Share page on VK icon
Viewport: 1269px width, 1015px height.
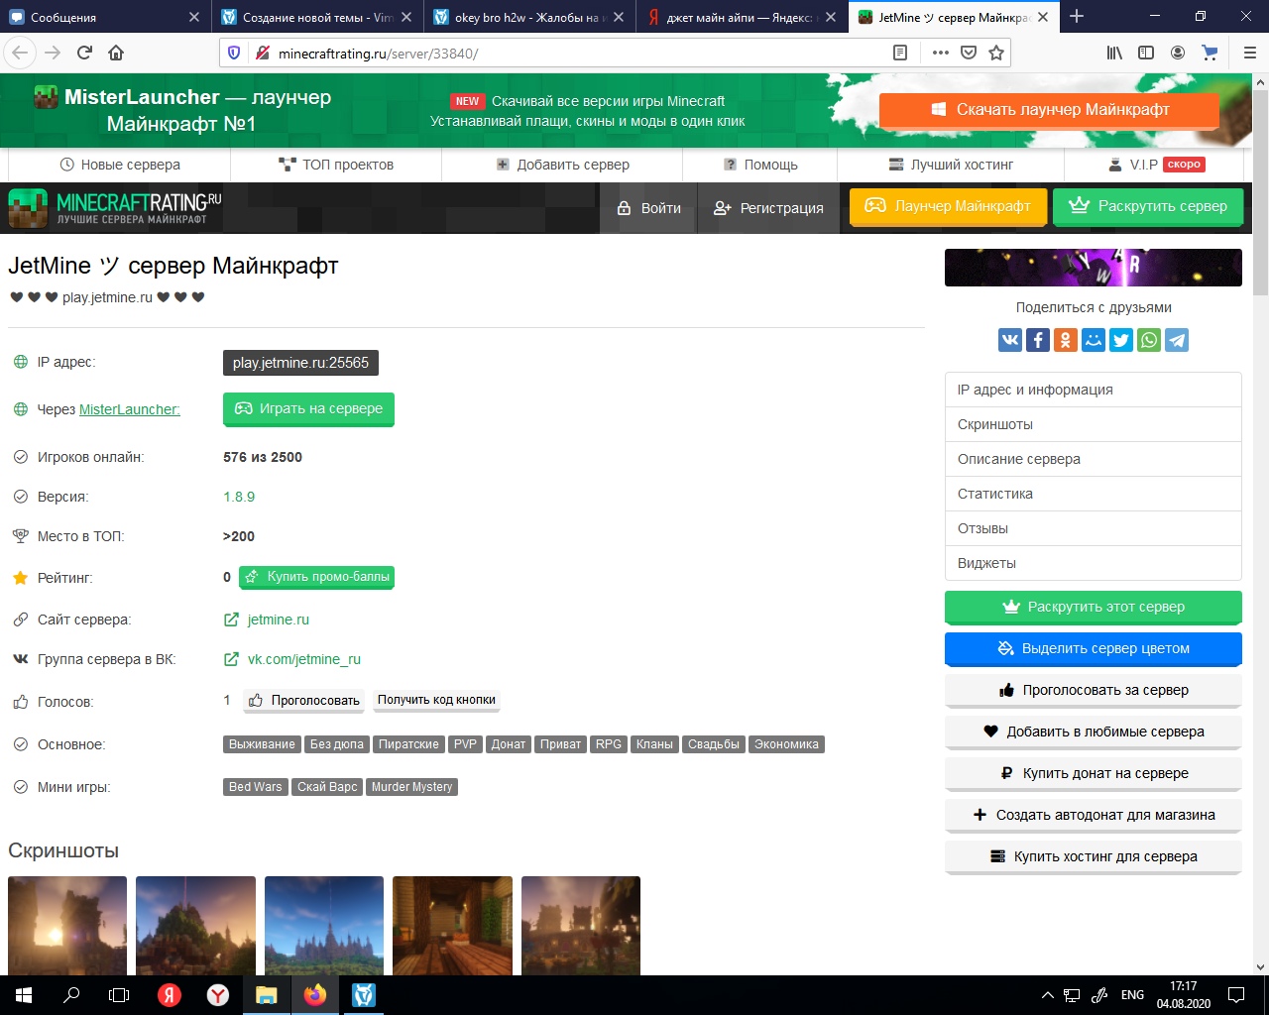(x=1010, y=340)
